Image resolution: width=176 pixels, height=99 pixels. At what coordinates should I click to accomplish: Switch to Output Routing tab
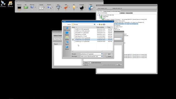point(107,11)
